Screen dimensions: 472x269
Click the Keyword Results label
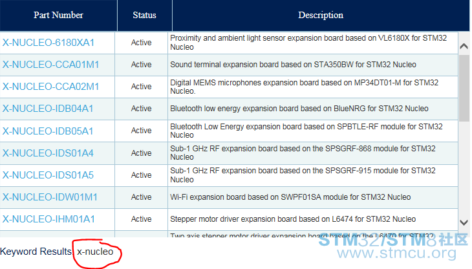click(36, 252)
